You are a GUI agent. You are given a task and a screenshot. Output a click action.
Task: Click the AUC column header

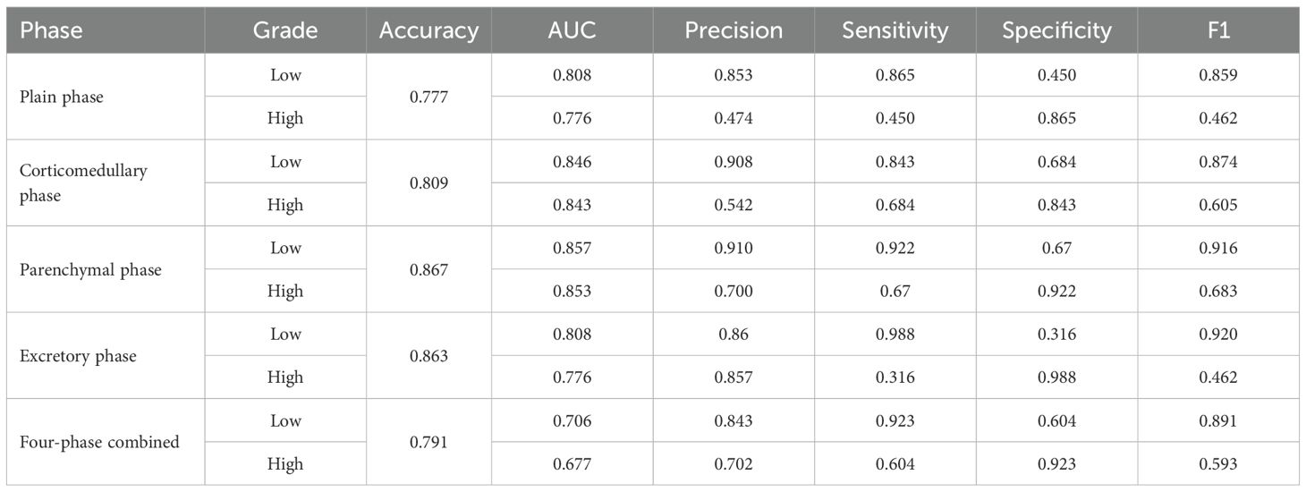[572, 30]
